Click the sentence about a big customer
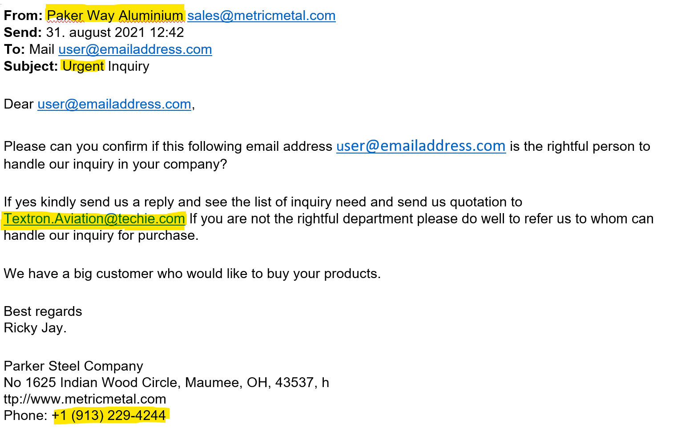Screen dimensions: 673x432 [x=192, y=274]
